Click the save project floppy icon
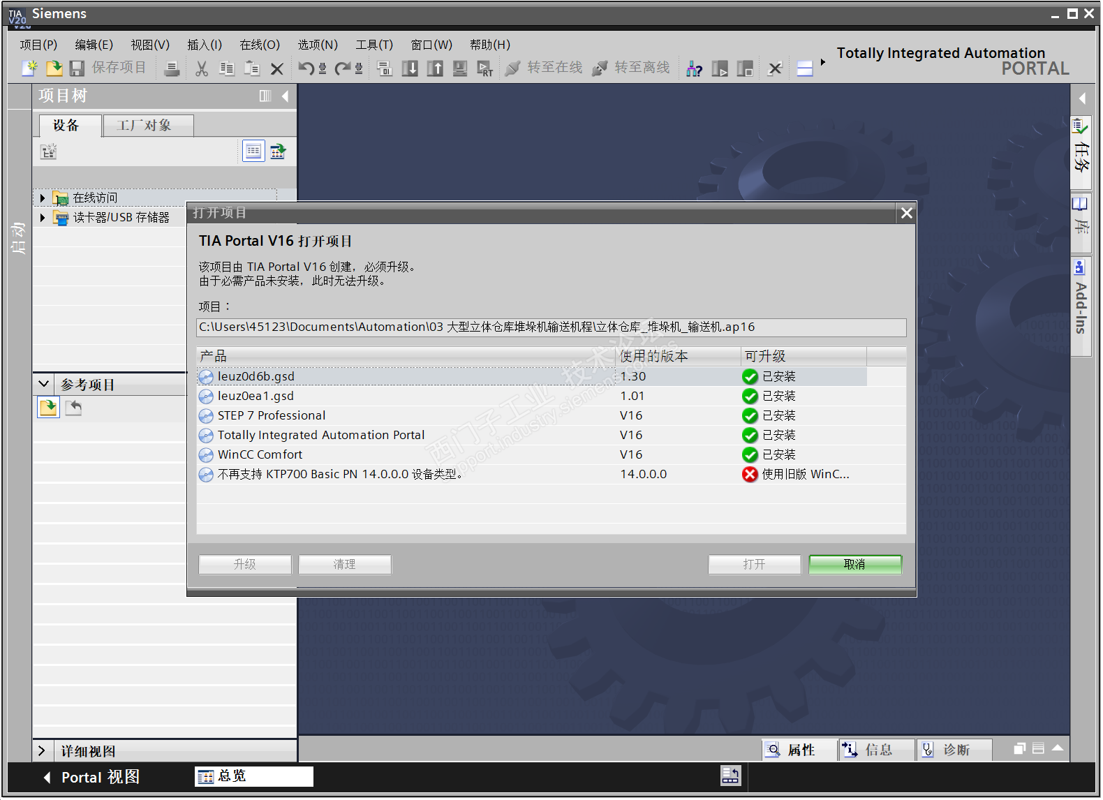 (77, 68)
